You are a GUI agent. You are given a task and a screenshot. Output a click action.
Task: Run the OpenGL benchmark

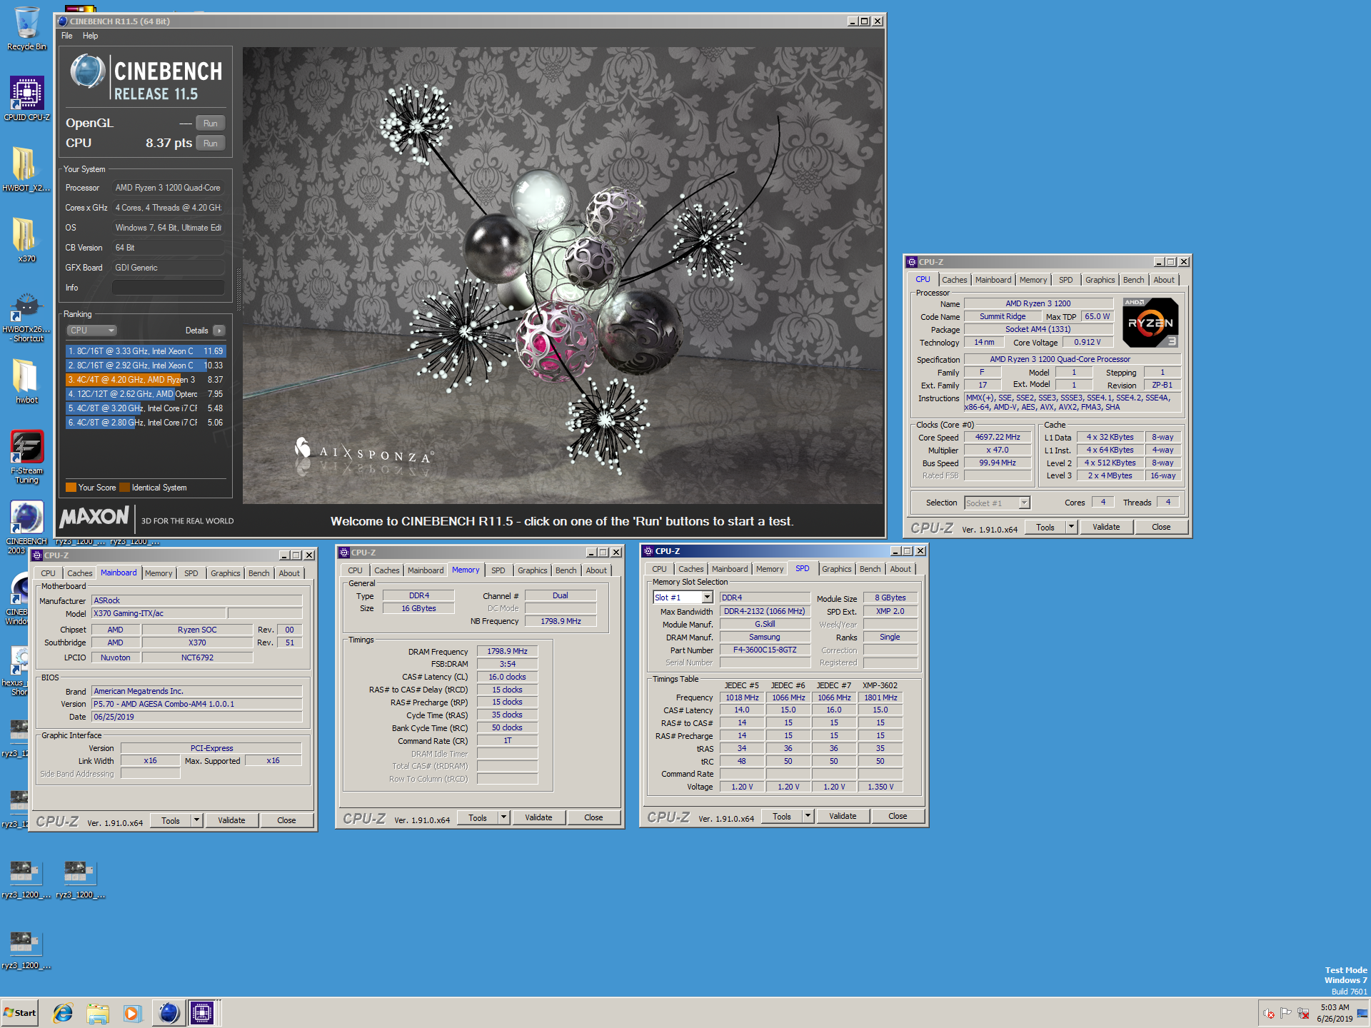210,124
